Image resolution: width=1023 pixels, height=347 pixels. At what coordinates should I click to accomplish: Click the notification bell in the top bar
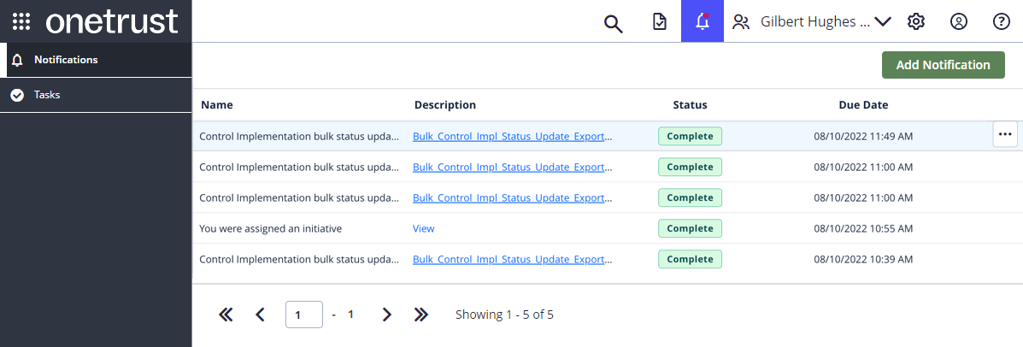pyautogui.click(x=703, y=22)
